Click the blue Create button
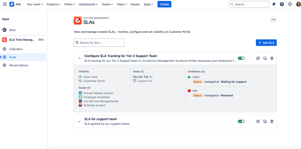 click(x=164, y=4)
